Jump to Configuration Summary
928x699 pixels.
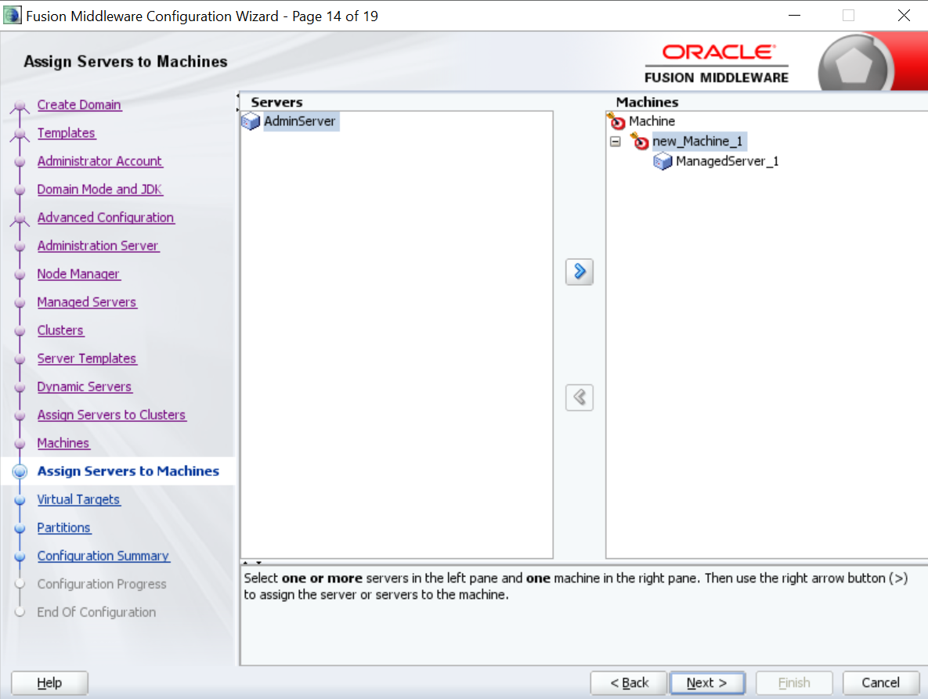103,556
